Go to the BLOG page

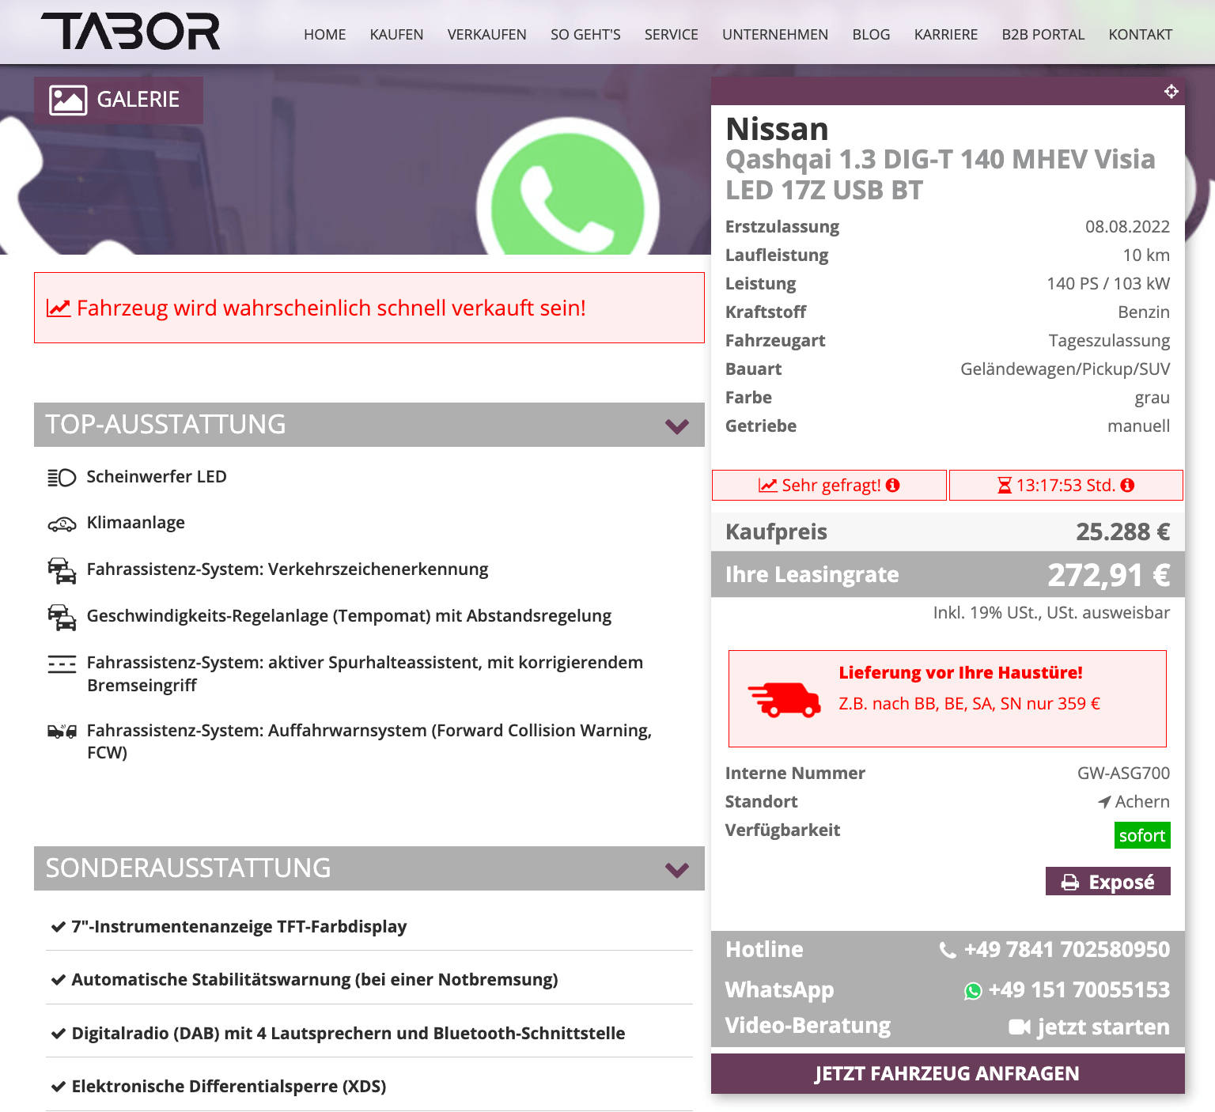872,35
